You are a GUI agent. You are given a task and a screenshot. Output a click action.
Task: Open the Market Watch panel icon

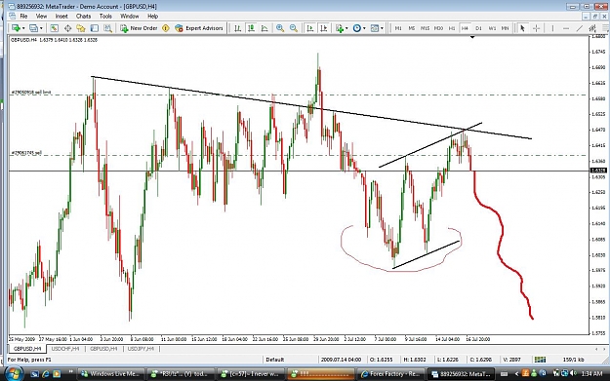click(x=54, y=28)
